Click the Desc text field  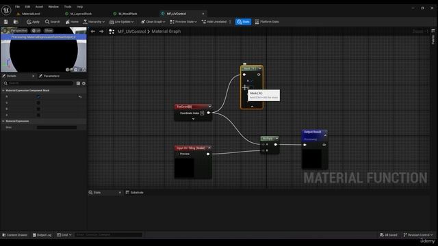pos(57,127)
